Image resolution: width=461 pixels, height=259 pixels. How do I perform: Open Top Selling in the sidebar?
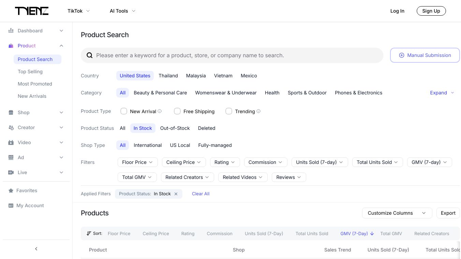coord(30,72)
